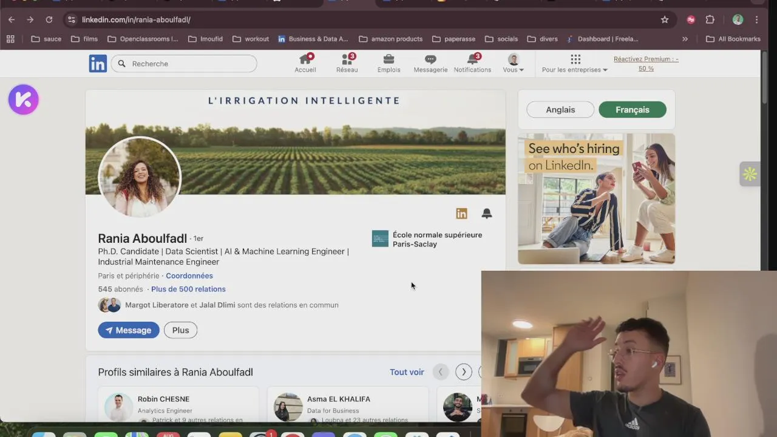
Task: Switch profile language to Anglais
Action: click(560, 110)
